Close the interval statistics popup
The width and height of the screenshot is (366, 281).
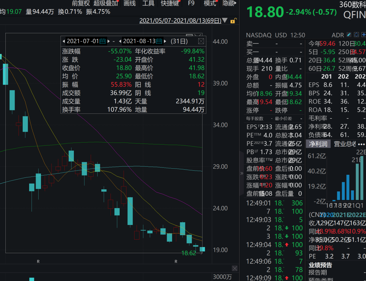tap(201, 41)
